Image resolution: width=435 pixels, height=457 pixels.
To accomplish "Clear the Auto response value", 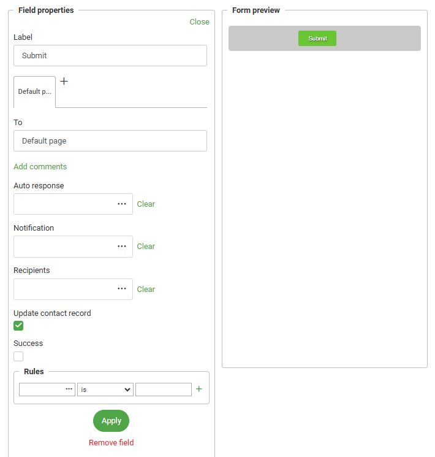I will click(x=146, y=204).
